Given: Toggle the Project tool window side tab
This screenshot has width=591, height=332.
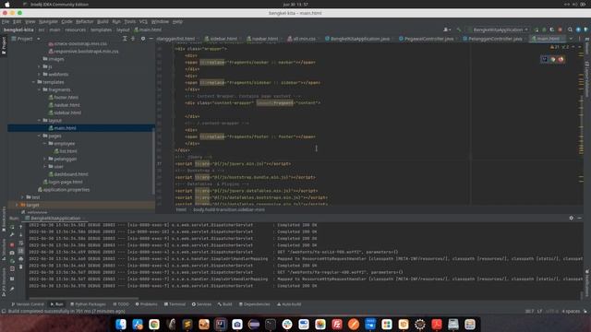Looking at the screenshot, I should [x=4, y=45].
